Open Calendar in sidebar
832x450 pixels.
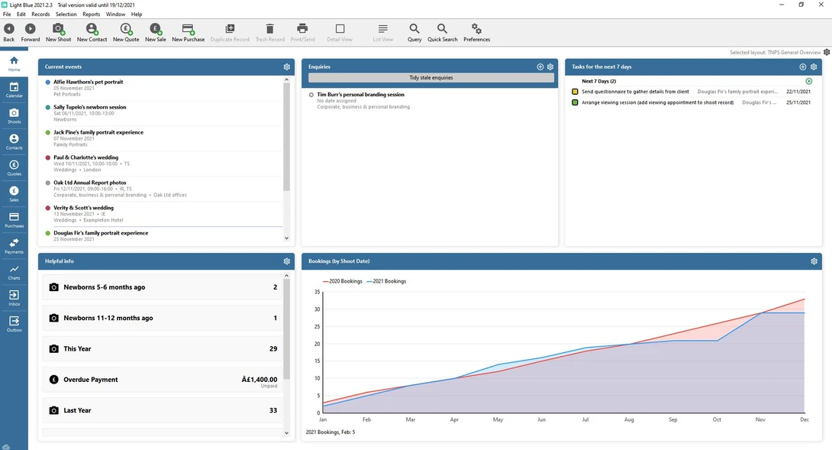pos(14,89)
